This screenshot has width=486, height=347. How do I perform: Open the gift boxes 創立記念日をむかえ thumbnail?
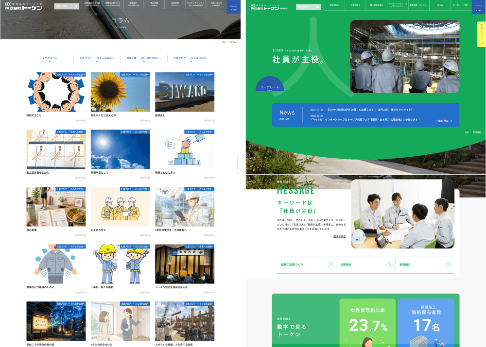coord(56,149)
